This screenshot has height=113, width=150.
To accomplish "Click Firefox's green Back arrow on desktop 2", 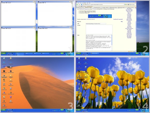I will 77,5.
